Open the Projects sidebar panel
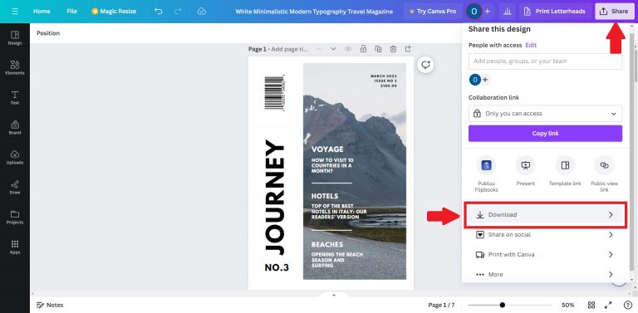This screenshot has height=313, width=638. (x=15, y=217)
